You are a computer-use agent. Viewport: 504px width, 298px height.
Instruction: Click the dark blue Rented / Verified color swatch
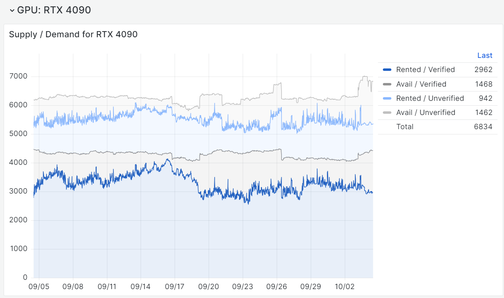[x=387, y=70]
